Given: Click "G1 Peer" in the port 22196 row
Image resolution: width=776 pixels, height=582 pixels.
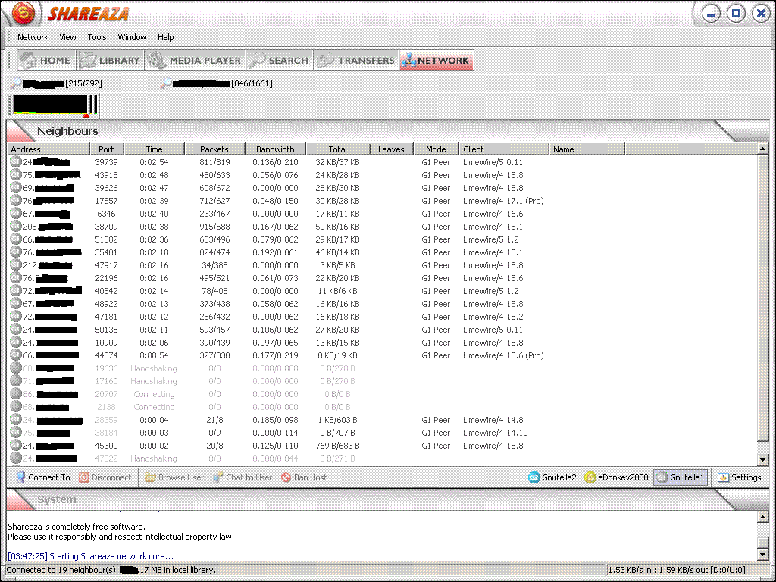Looking at the screenshot, I should (436, 278).
